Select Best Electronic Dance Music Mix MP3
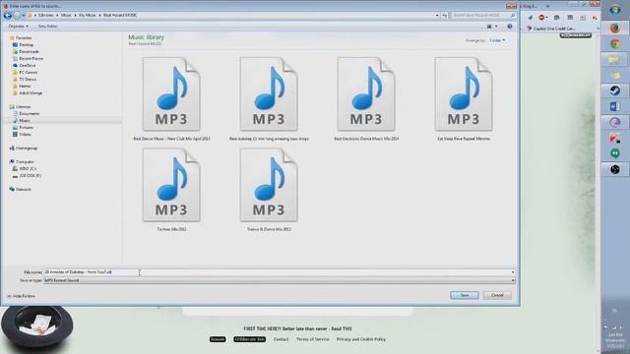The image size is (630, 354). (366, 98)
